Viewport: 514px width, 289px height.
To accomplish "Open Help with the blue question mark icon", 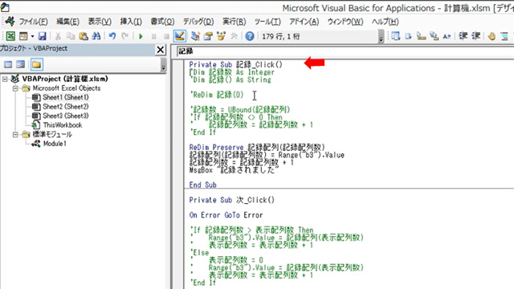I will 250,36.
